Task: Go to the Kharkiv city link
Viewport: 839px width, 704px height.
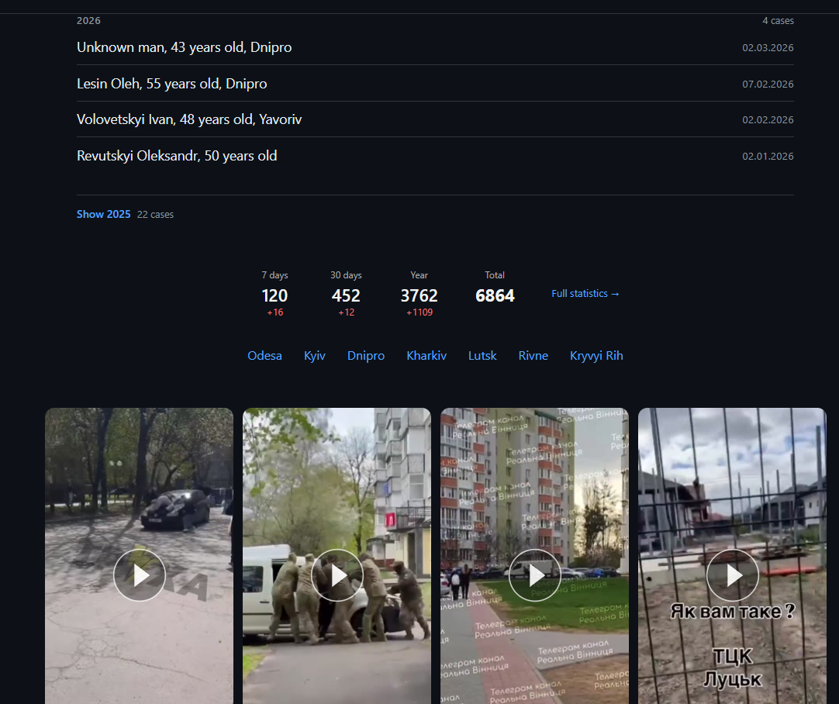Action: pos(426,356)
